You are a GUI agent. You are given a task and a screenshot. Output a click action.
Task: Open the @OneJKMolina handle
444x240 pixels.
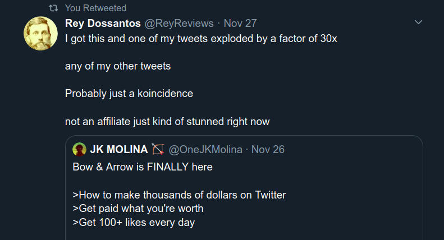(x=205, y=150)
